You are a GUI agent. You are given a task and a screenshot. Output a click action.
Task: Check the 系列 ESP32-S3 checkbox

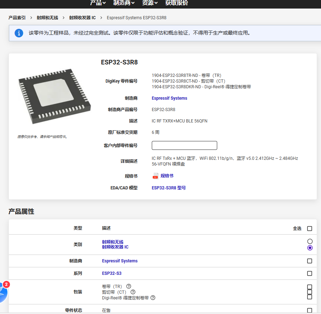(x=310, y=273)
